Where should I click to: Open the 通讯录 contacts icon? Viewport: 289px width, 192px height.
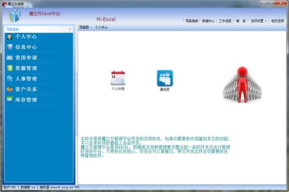coord(165,78)
